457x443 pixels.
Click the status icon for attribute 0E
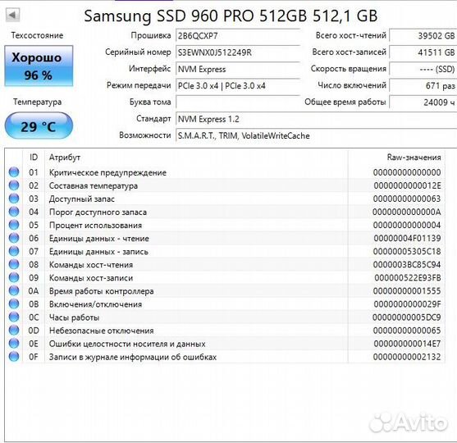[14, 343]
